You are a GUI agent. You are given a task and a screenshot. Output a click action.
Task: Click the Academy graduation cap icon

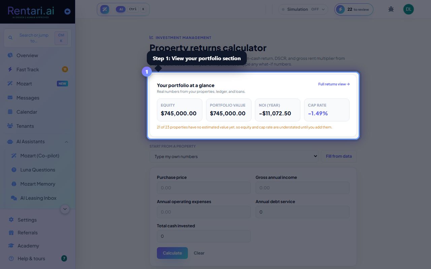click(11, 246)
